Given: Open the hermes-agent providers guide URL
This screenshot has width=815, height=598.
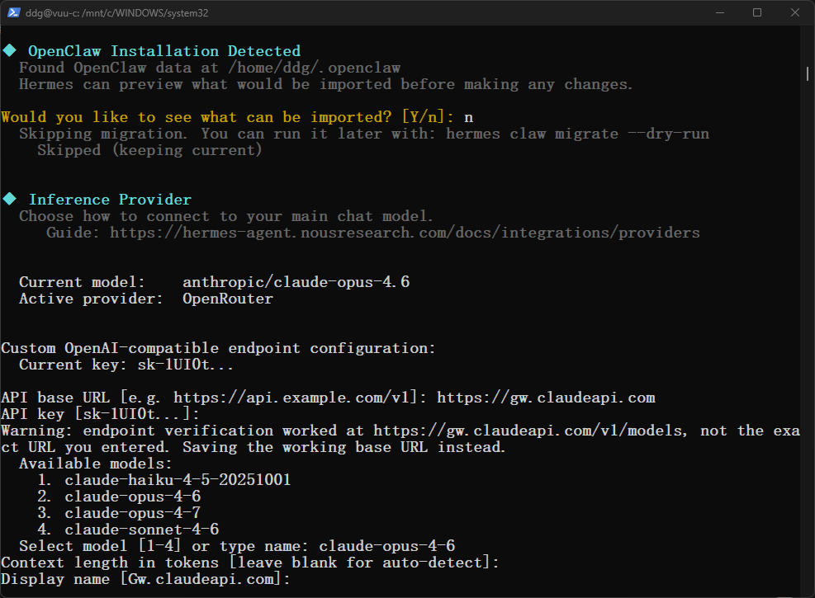Looking at the screenshot, I should coord(405,233).
